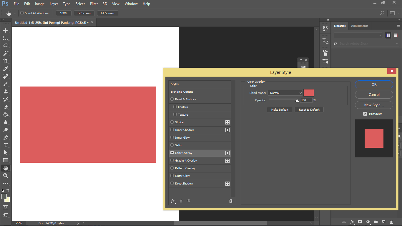
Task: Select the Rectangular Marquee tool
Action: pos(6,38)
